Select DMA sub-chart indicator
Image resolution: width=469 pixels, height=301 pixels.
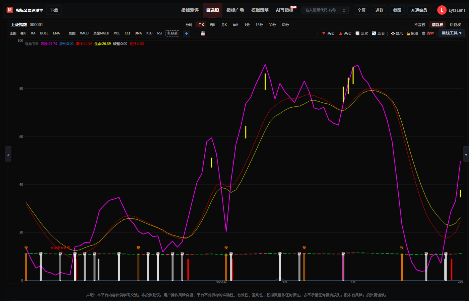[138, 33]
